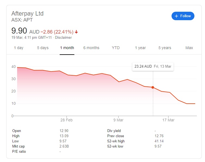The height and width of the screenshot is (162, 205).
Task: Click the red data point on chart
Action: [153, 87]
